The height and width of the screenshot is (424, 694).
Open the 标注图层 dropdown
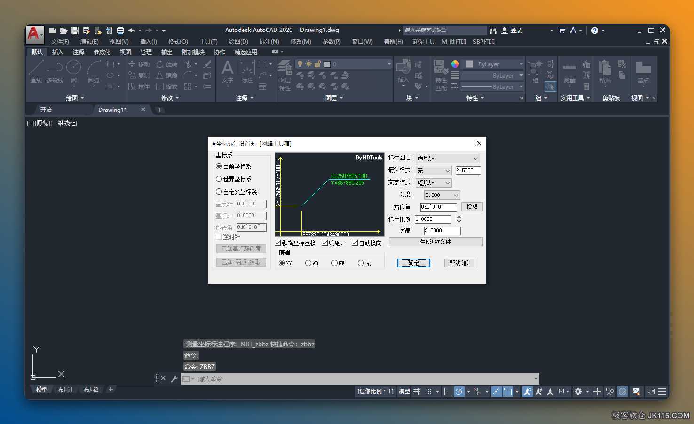pos(448,158)
